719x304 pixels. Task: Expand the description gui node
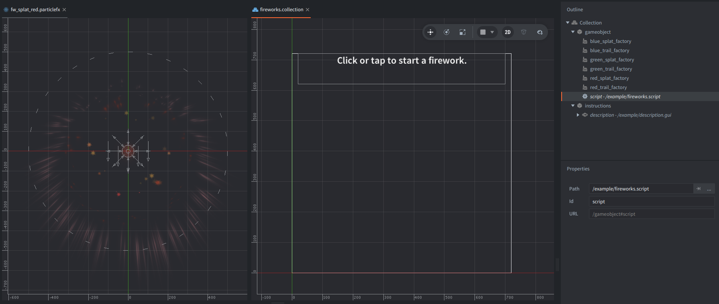pyautogui.click(x=578, y=115)
